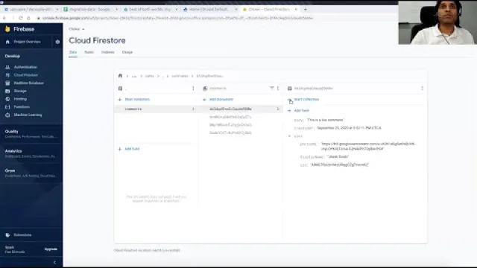Collapse the user map field
Image resolution: width=477 pixels, height=268 pixels.
[x=289, y=136]
